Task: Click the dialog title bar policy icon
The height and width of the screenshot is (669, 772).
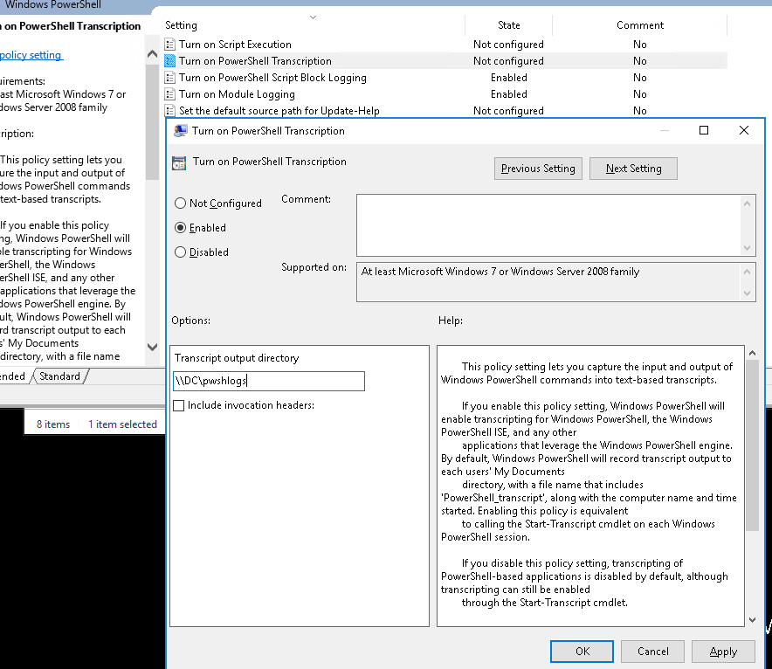Action: coord(181,131)
